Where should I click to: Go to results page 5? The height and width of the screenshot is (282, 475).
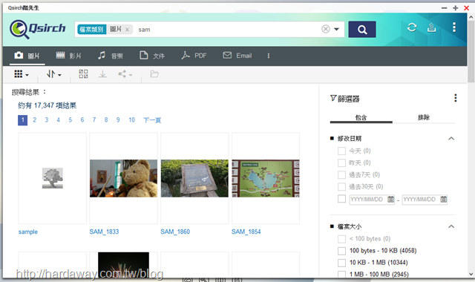pyautogui.click(x=71, y=120)
